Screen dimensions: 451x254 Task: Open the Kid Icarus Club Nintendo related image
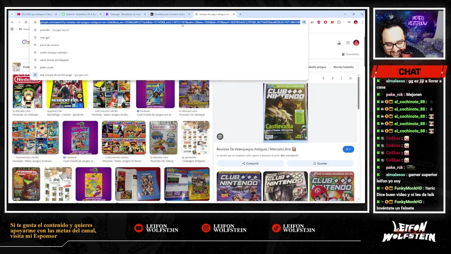click(332, 186)
